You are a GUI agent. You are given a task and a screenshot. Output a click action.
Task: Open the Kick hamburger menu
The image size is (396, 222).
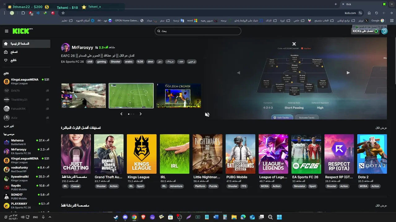pos(6,31)
